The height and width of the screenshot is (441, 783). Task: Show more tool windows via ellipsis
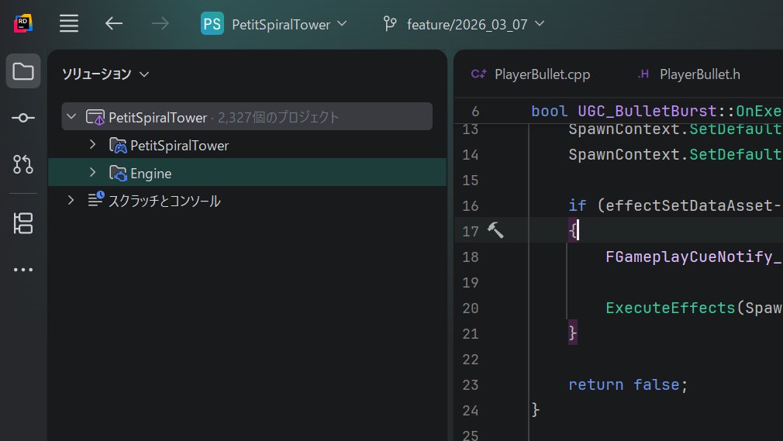coord(23,270)
